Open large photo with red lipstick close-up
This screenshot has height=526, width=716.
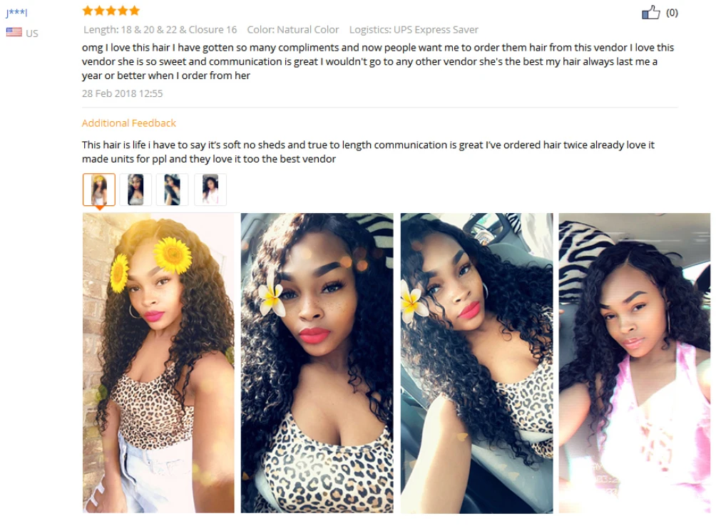coord(317,363)
